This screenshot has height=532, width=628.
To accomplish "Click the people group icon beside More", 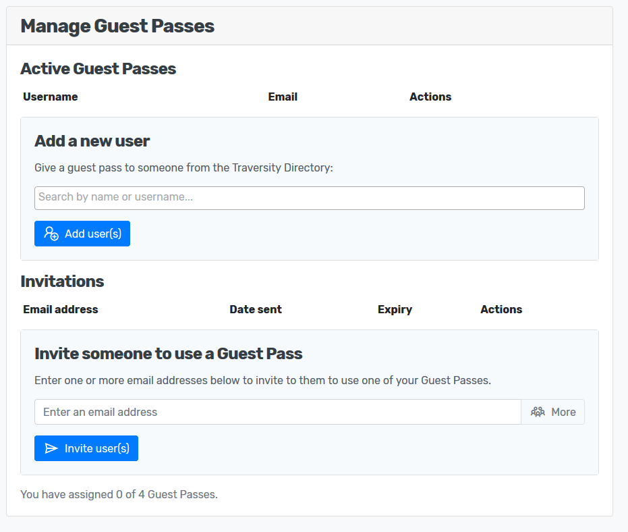I will tap(538, 412).
